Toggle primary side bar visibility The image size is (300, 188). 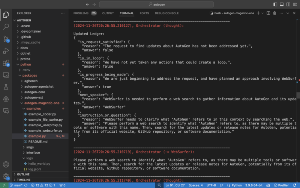click(275, 5)
